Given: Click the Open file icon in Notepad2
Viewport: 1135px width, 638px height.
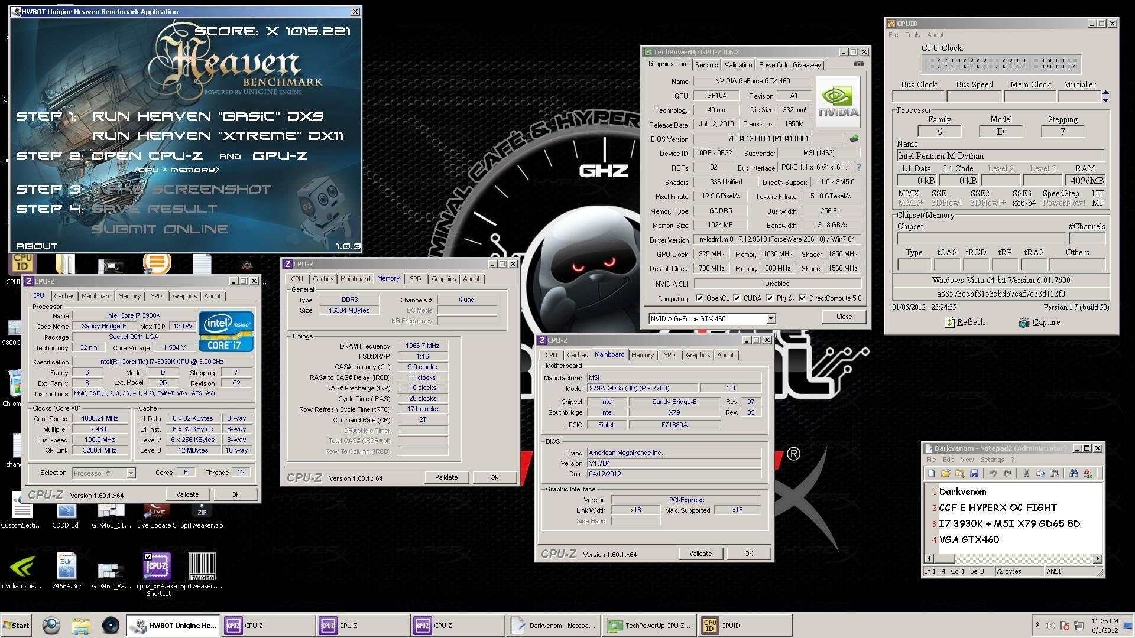Looking at the screenshot, I should (946, 473).
